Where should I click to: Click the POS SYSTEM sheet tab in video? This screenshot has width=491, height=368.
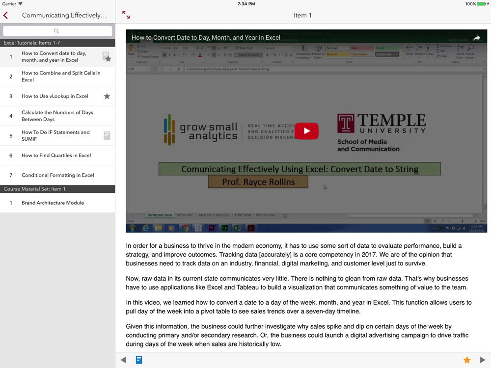265,215
